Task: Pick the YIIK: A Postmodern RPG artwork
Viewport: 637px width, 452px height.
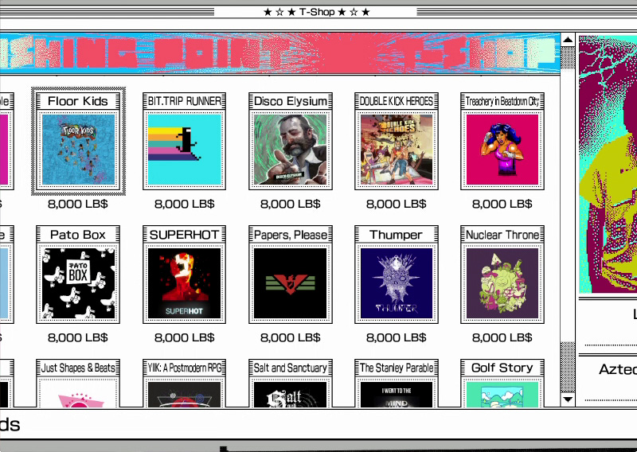Action: [x=185, y=395]
